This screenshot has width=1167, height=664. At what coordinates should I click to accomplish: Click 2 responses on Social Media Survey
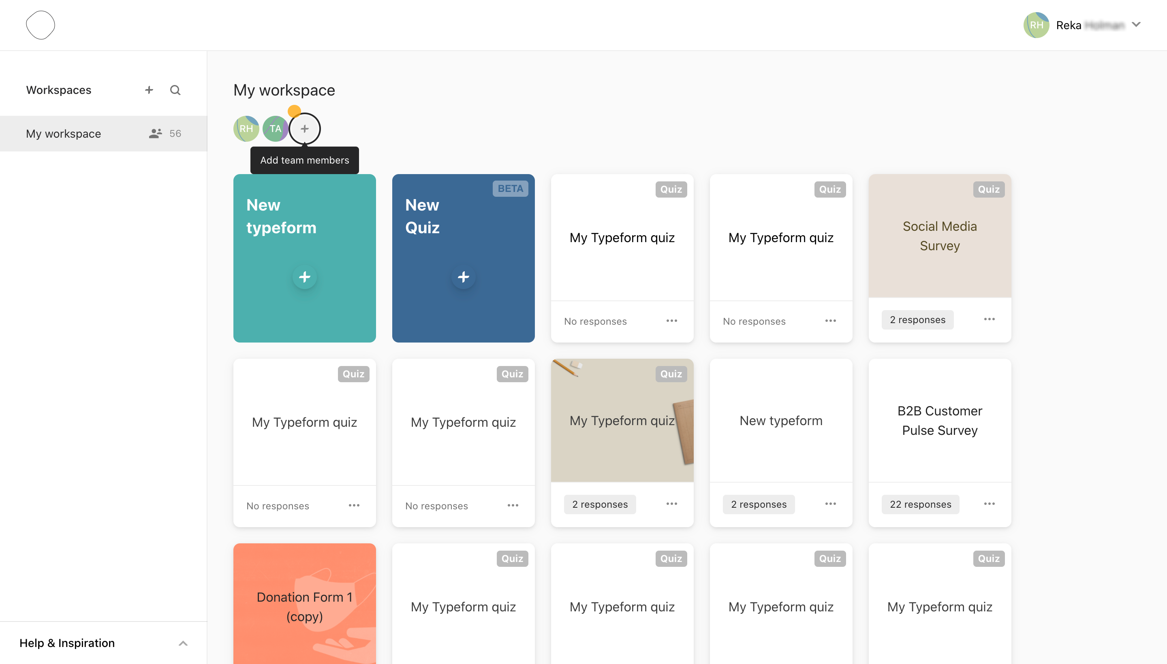917,320
